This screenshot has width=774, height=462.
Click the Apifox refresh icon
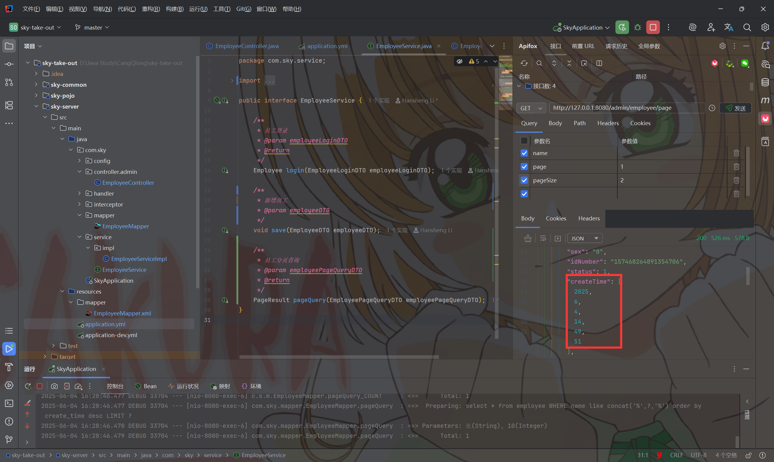[524, 63]
